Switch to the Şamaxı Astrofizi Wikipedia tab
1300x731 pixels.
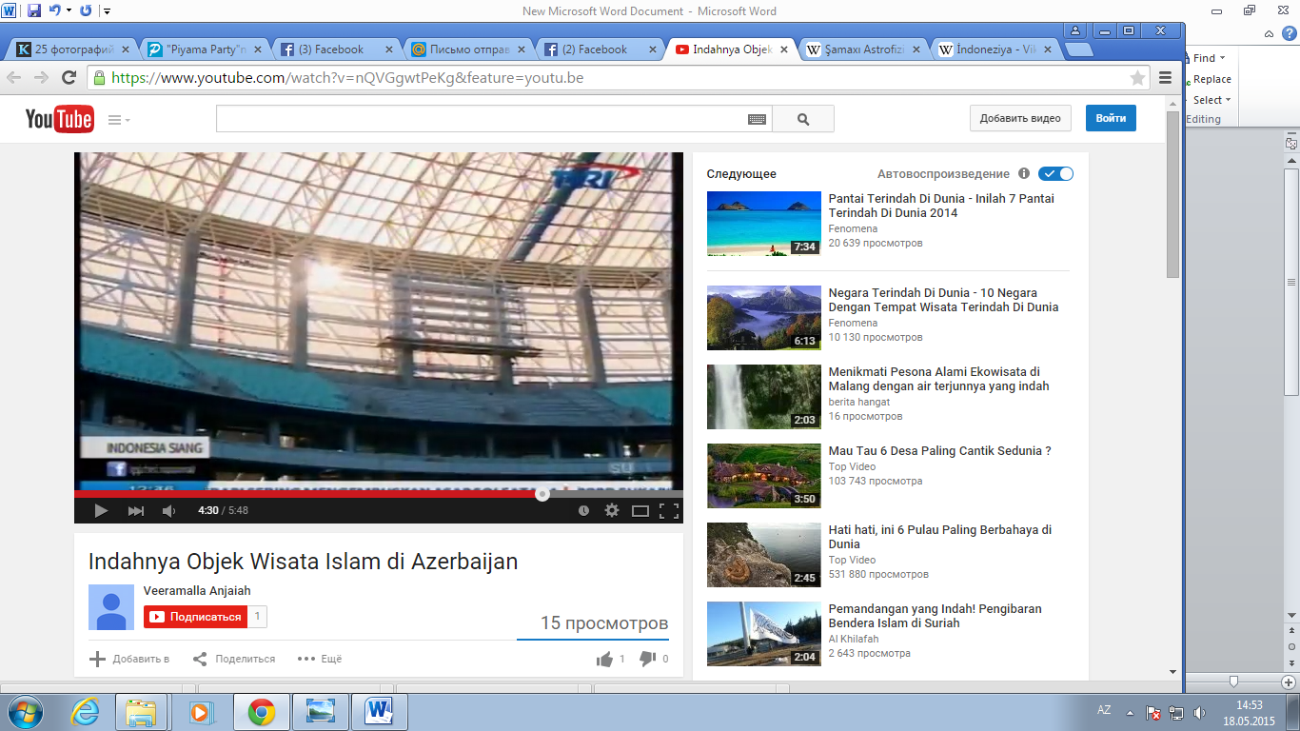[863, 49]
